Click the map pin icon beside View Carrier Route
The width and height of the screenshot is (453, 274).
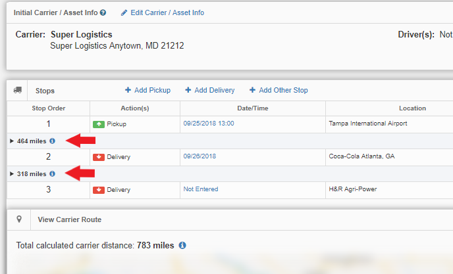19,219
